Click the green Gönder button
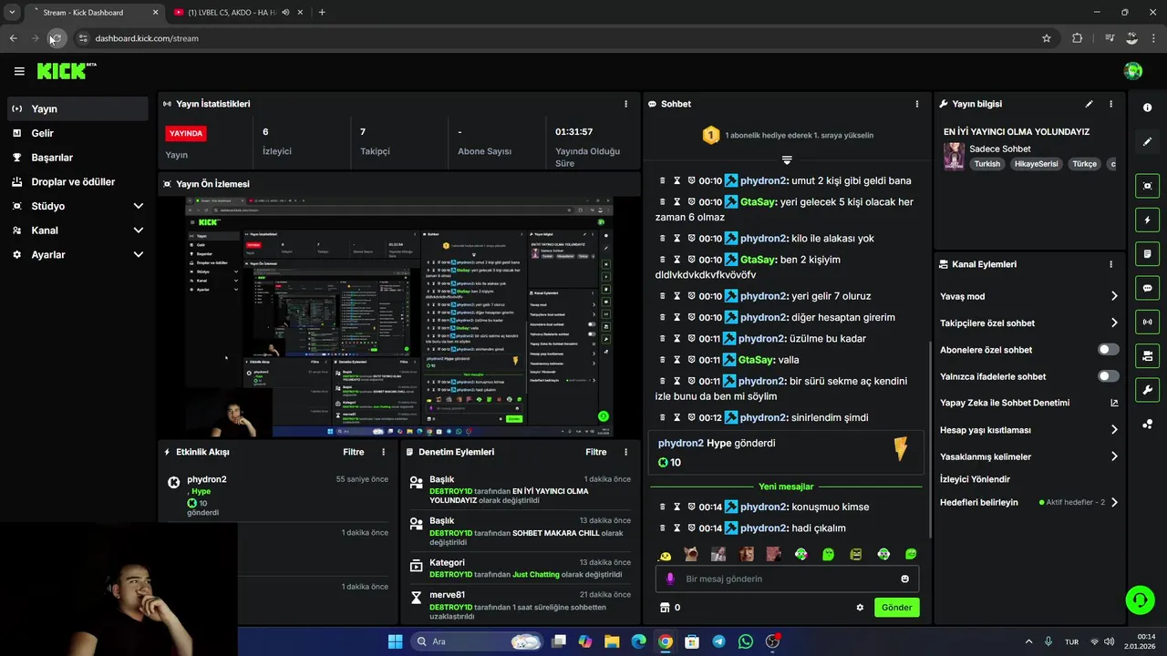Screen dimensions: 1167x656 tap(896, 608)
